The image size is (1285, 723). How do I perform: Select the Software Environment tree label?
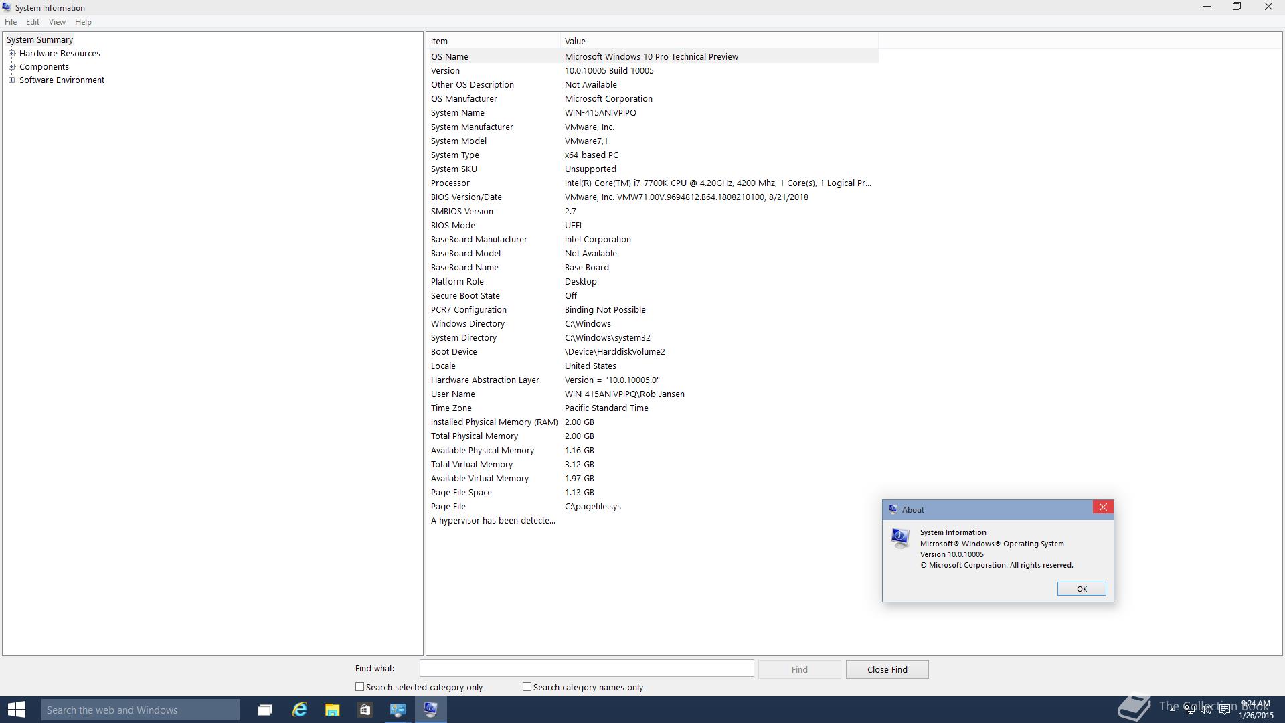click(62, 80)
